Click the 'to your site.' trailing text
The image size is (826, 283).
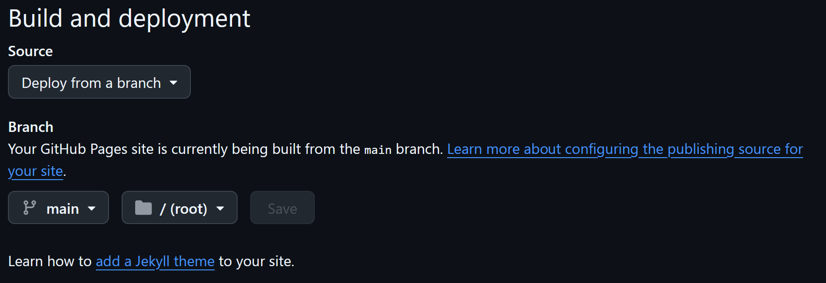[256, 261]
